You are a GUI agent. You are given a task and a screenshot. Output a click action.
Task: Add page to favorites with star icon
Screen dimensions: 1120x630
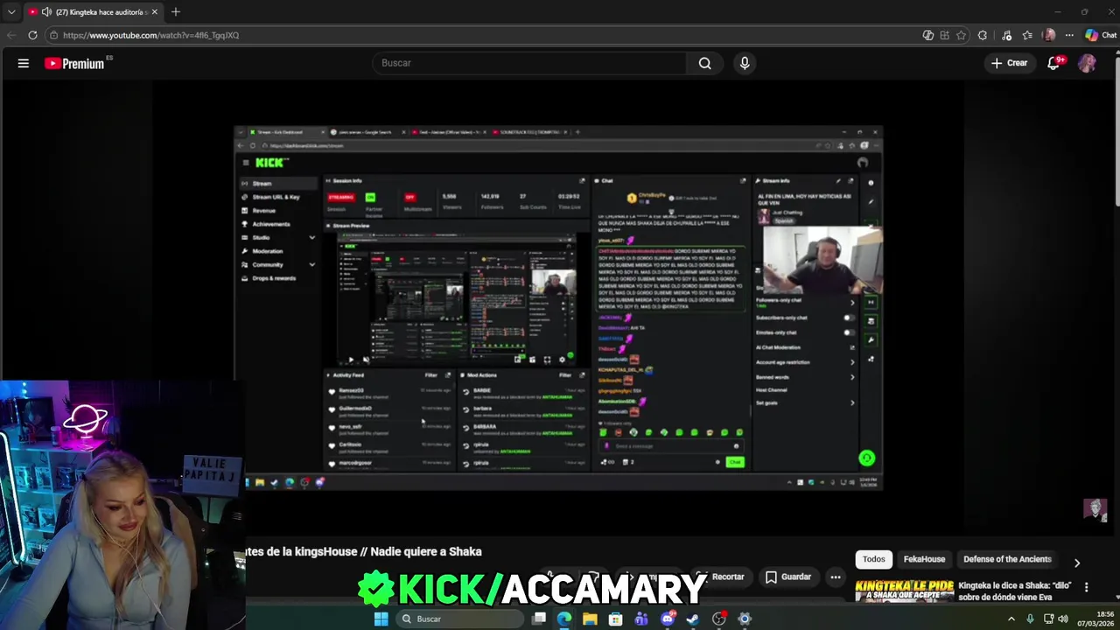click(961, 35)
